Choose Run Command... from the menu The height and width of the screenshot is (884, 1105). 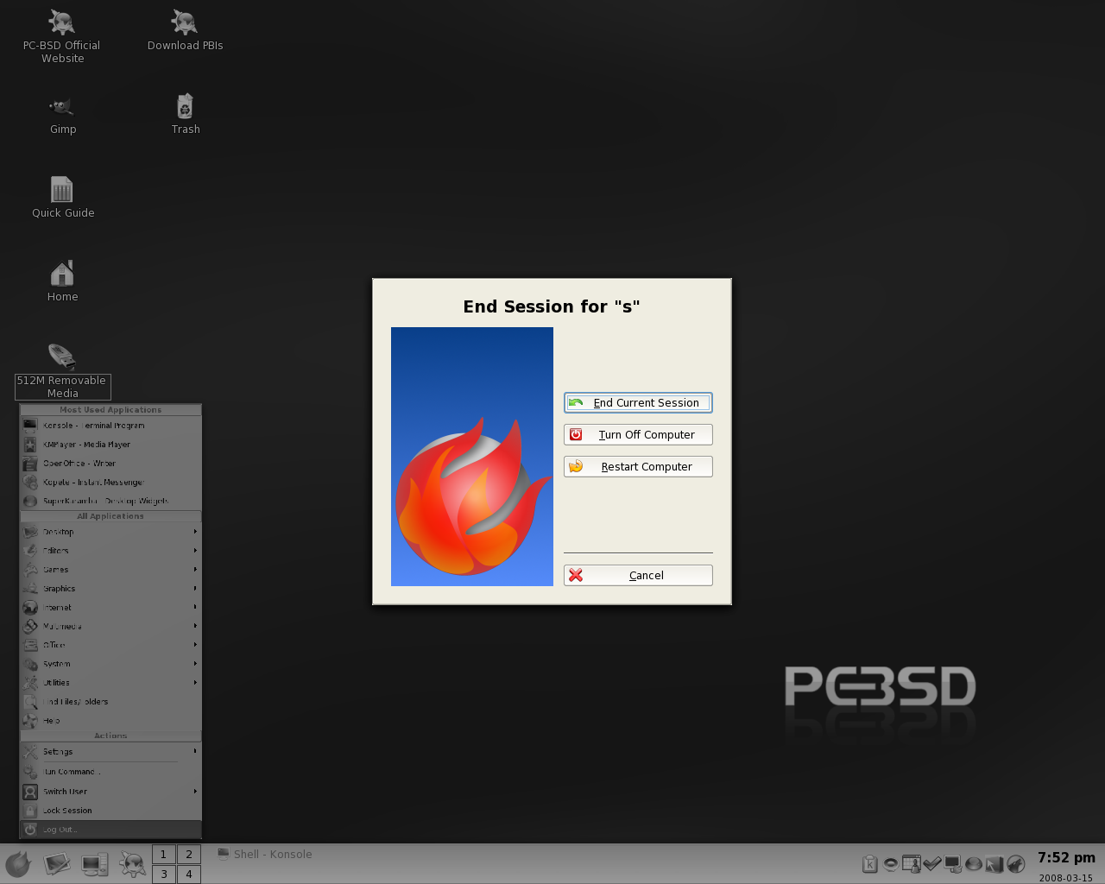[110, 773]
